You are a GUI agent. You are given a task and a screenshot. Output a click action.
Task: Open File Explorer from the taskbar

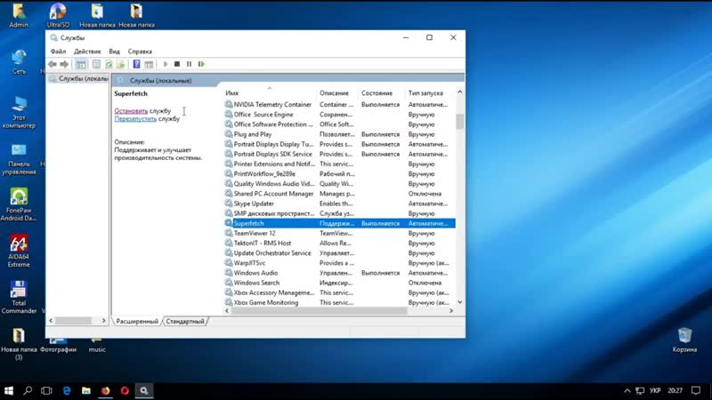[x=85, y=390]
